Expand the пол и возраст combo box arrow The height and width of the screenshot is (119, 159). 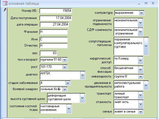pos(65,60)
